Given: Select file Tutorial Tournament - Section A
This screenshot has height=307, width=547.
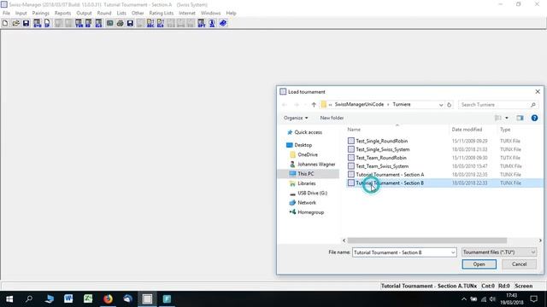Looking at the screenshot, I should point(390,175).
